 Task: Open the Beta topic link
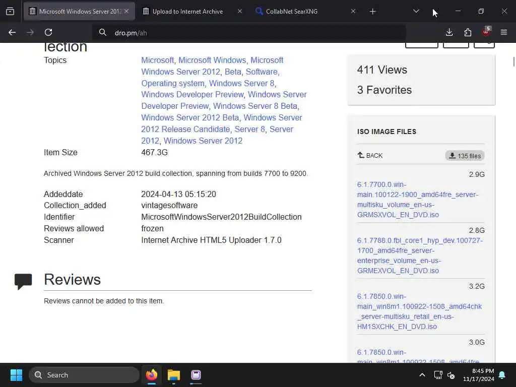[233, 72]
